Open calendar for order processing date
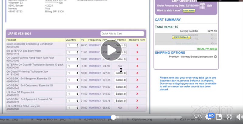This screenshot has width=243, height=124. click(202, 6)
